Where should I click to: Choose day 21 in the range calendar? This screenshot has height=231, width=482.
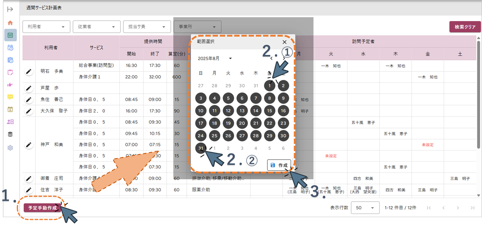coord(256,123)
